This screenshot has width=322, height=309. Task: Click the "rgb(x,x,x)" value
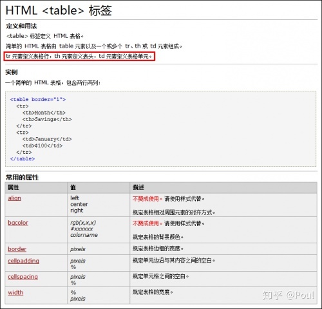click(83, 223)
